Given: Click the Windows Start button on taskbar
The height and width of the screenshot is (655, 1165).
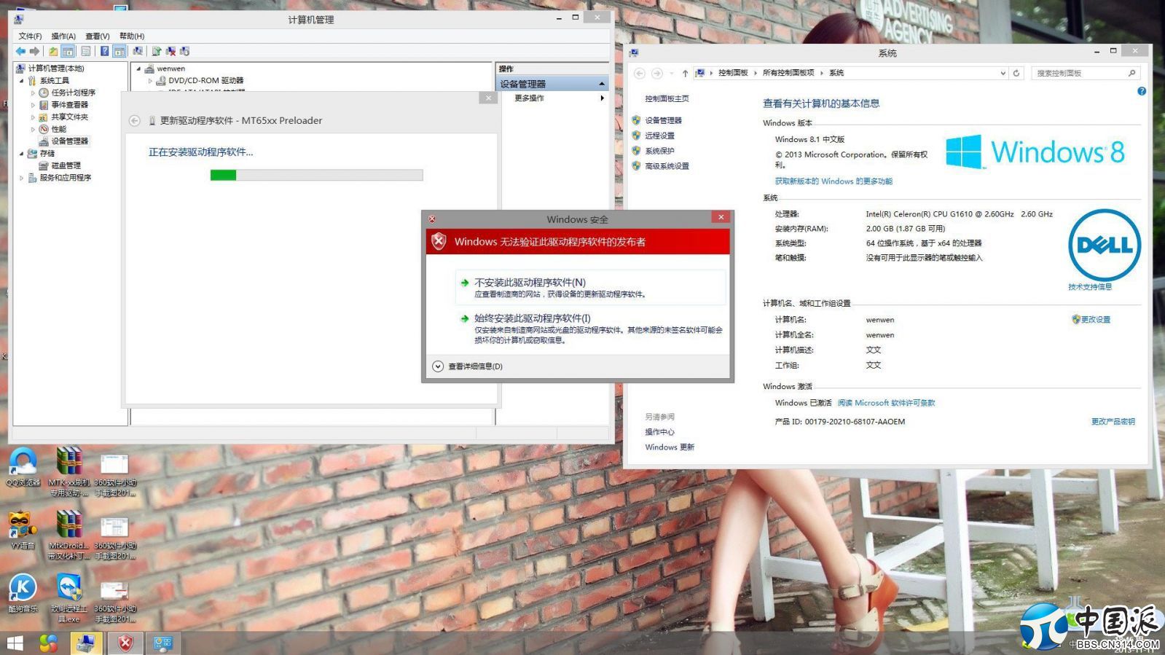Looking at the screenshot, I should (15, 643).
